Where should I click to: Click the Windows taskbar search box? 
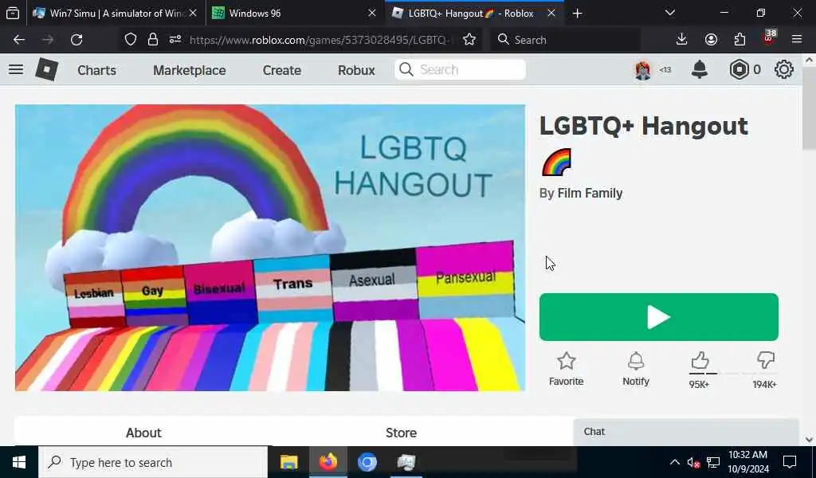click(x=153, y=462)
